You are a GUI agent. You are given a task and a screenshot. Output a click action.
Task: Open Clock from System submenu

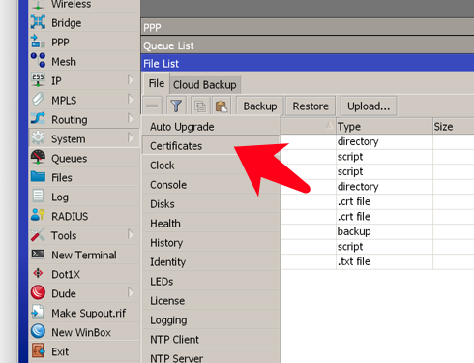click(211, 166)
